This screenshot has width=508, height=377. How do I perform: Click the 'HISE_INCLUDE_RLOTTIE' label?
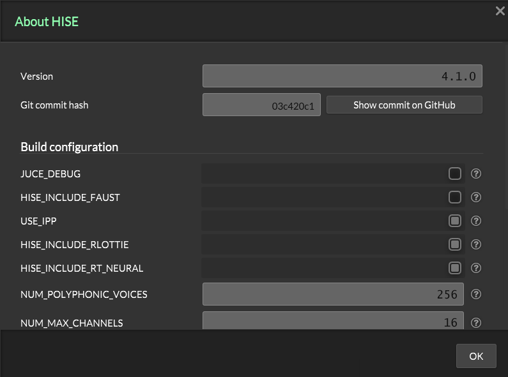pyautogui.click(x=75, y=245)
